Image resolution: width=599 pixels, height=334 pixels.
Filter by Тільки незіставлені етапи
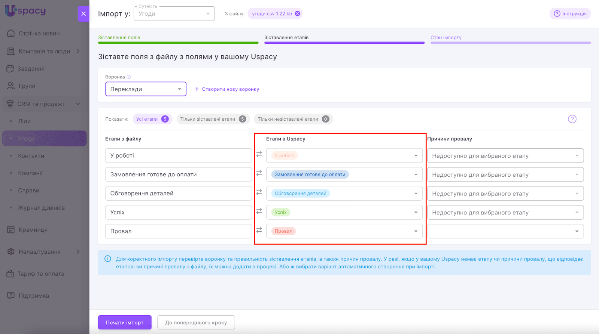293,119
